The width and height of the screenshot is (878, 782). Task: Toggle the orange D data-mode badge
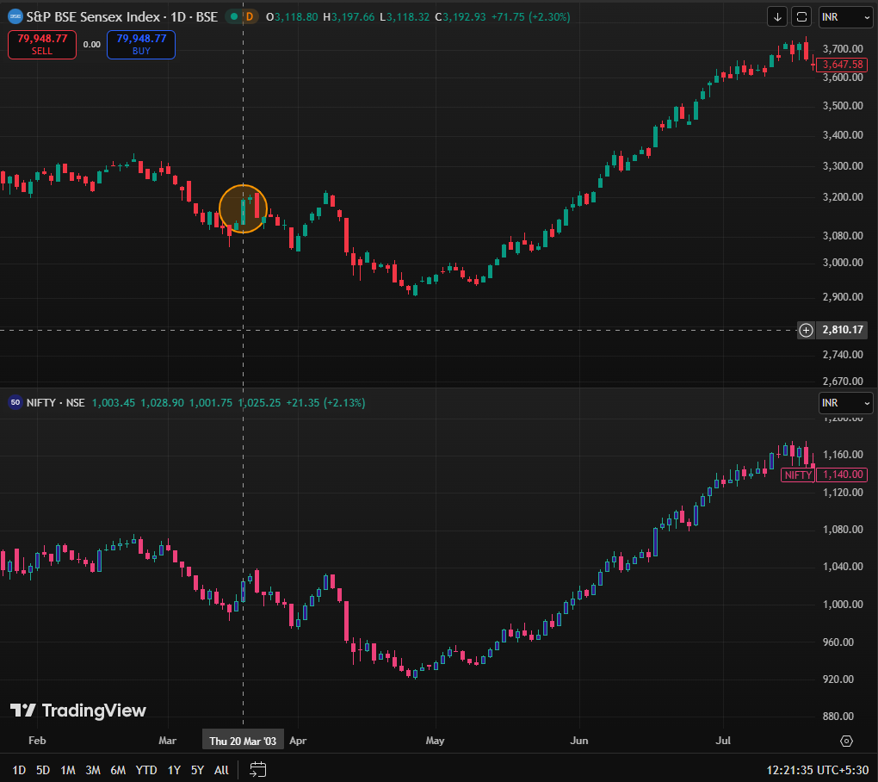[250, 16]
